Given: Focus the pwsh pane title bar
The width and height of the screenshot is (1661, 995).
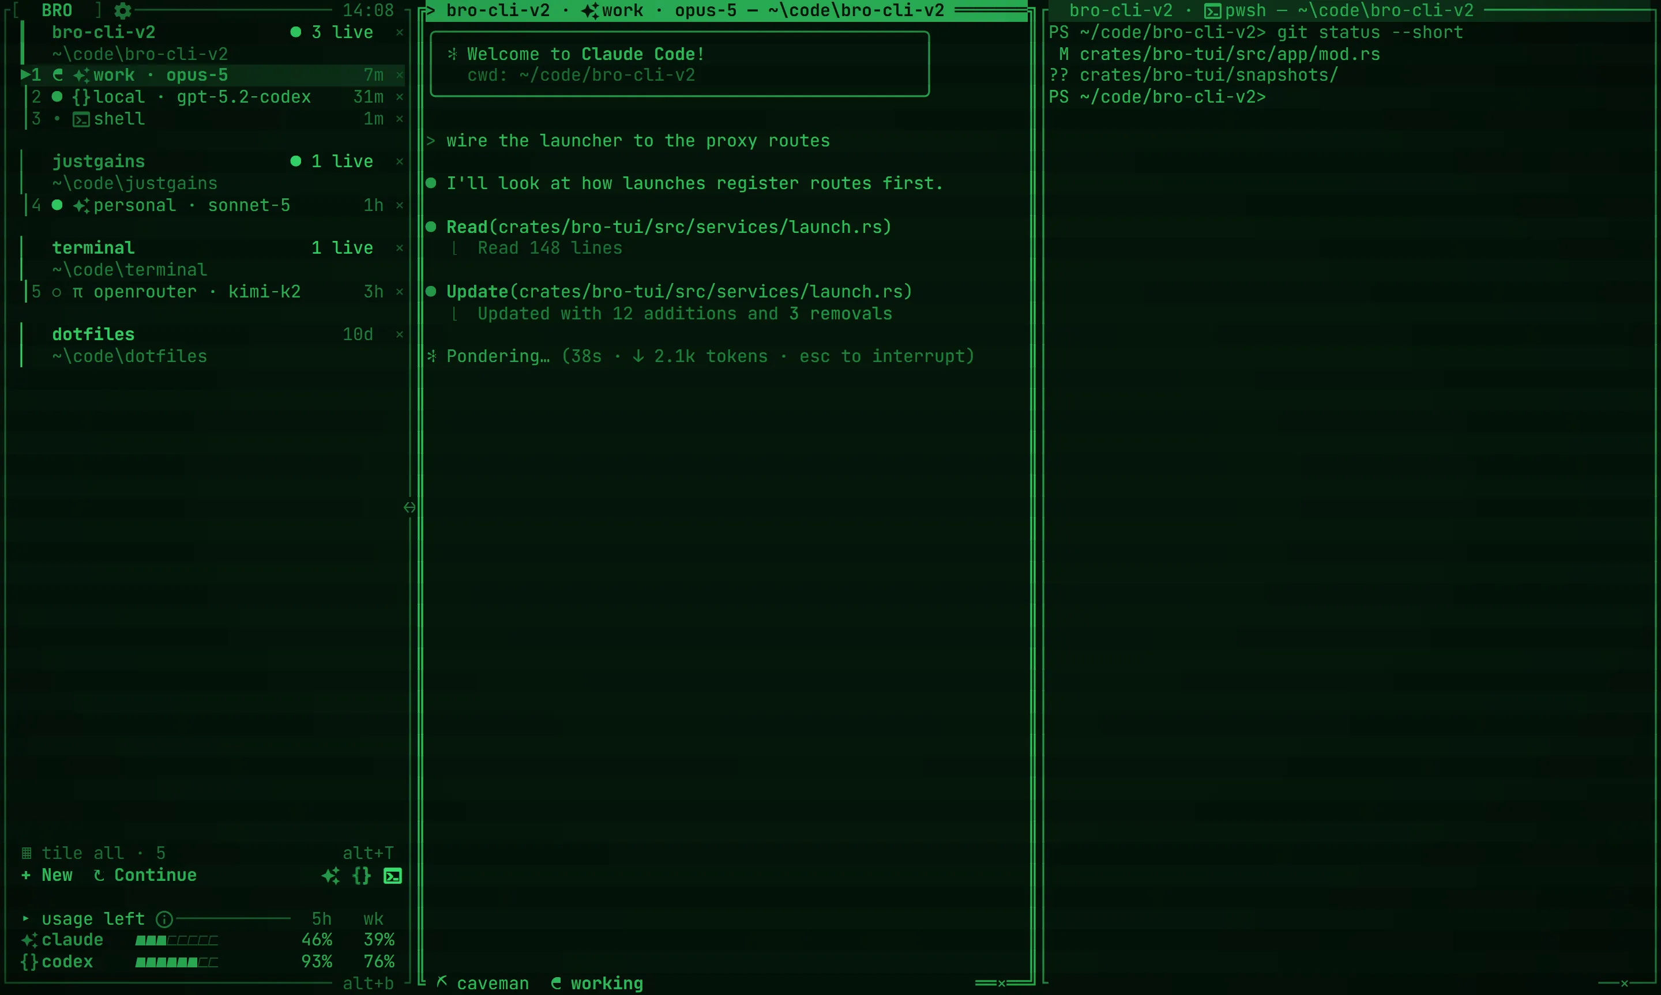Looking at the screenshot, I should [x=1349, y=11].
